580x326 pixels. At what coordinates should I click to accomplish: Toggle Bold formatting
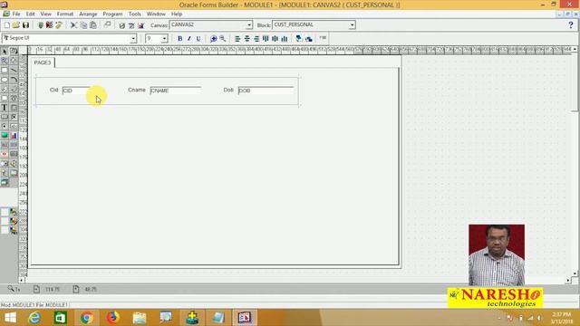coord(179,38)
